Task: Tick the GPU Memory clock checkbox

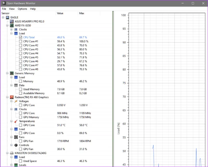Action: [x=21, y=117]
